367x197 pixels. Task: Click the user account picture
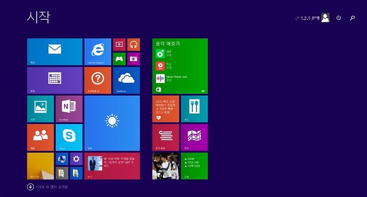click(x=325, y=18)
